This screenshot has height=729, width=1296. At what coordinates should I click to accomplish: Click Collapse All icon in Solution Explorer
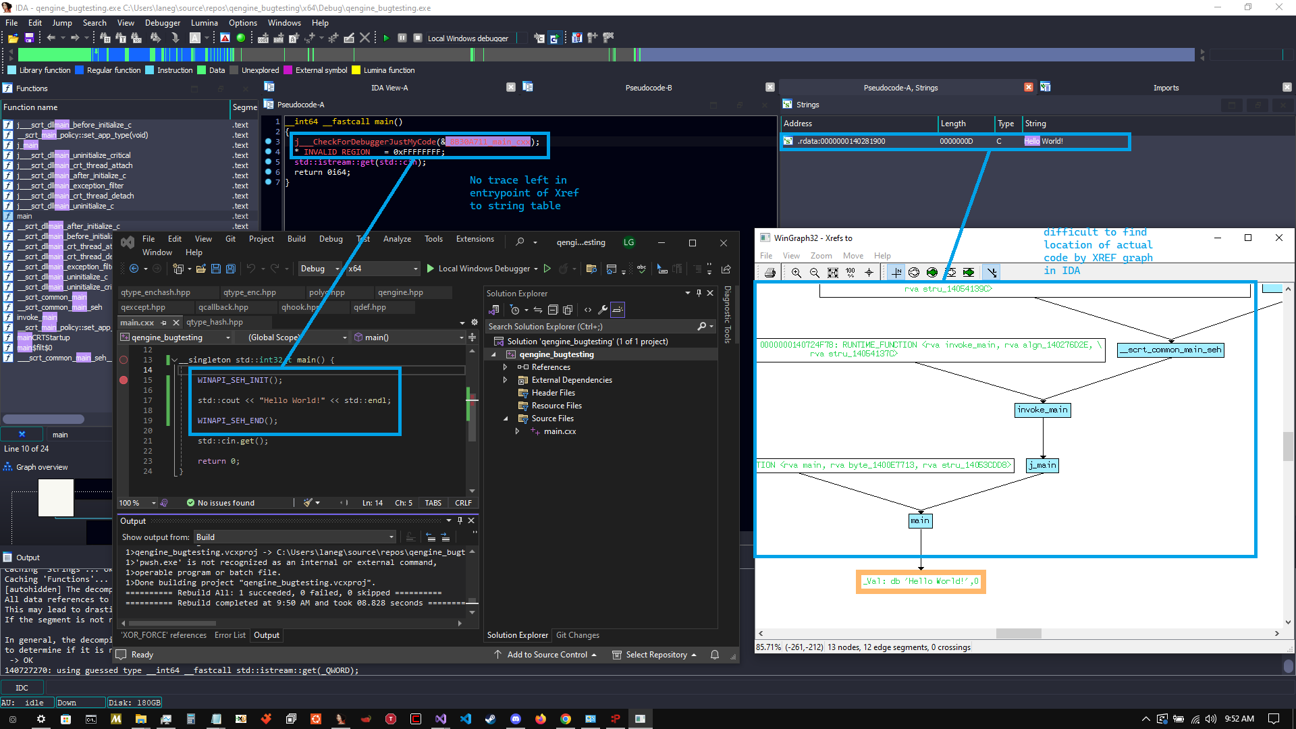pos(553,310)
